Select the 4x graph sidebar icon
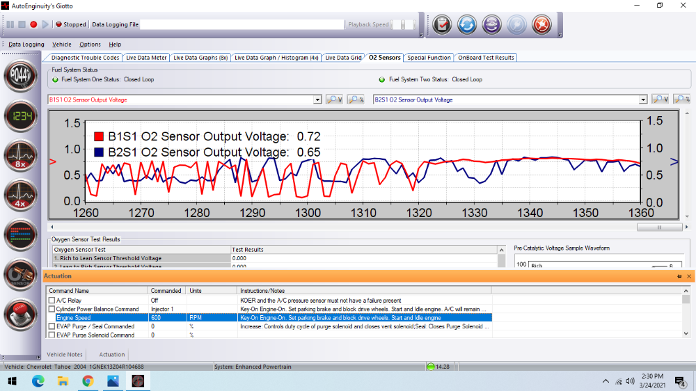 click(21, 196)
